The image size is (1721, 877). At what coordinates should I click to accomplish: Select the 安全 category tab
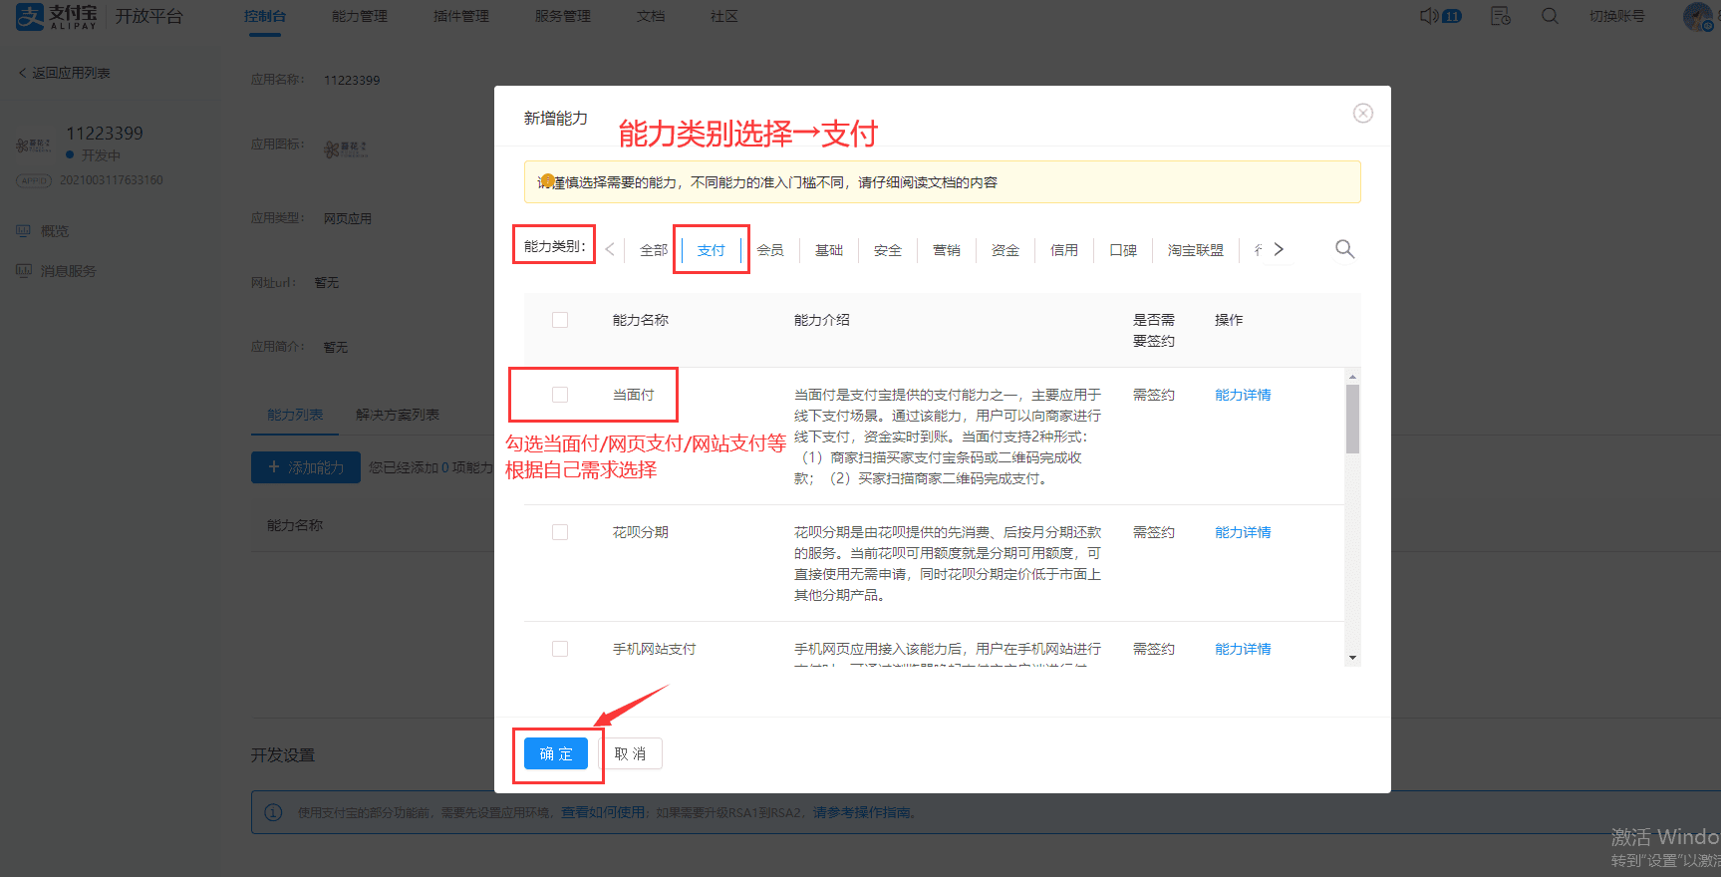888,250
